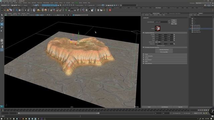Click the Fit to Group BBox button
The width and height of the screenshot is (214, 120).
click(x=164, y=52)
